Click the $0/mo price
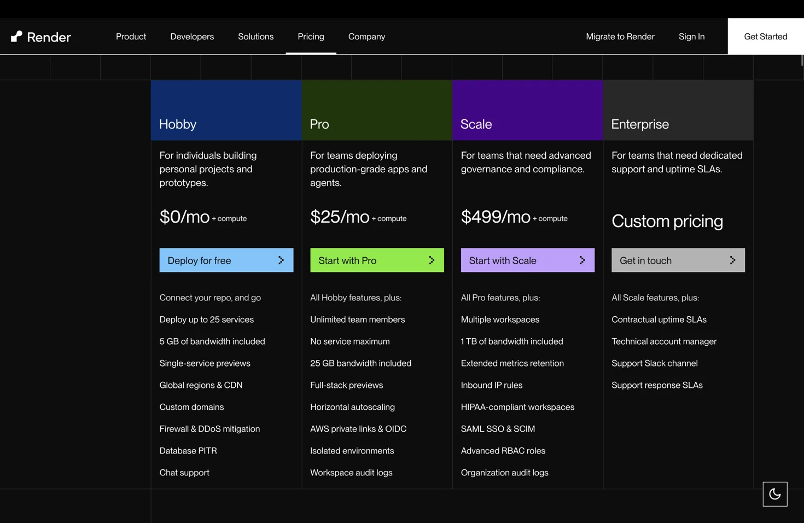Viewport: 804px width, 523px height. (184, 217)
